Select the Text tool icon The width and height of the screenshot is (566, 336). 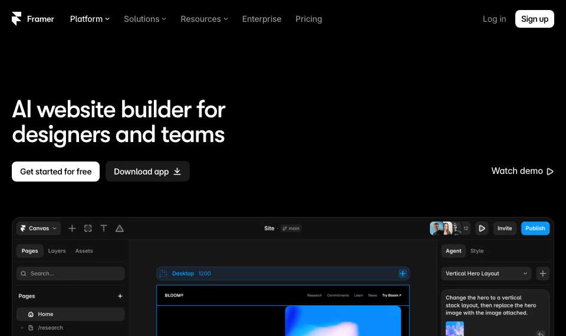point(104,228)
